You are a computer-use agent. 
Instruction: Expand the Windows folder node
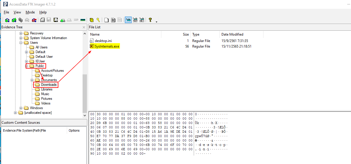point(21,108)
